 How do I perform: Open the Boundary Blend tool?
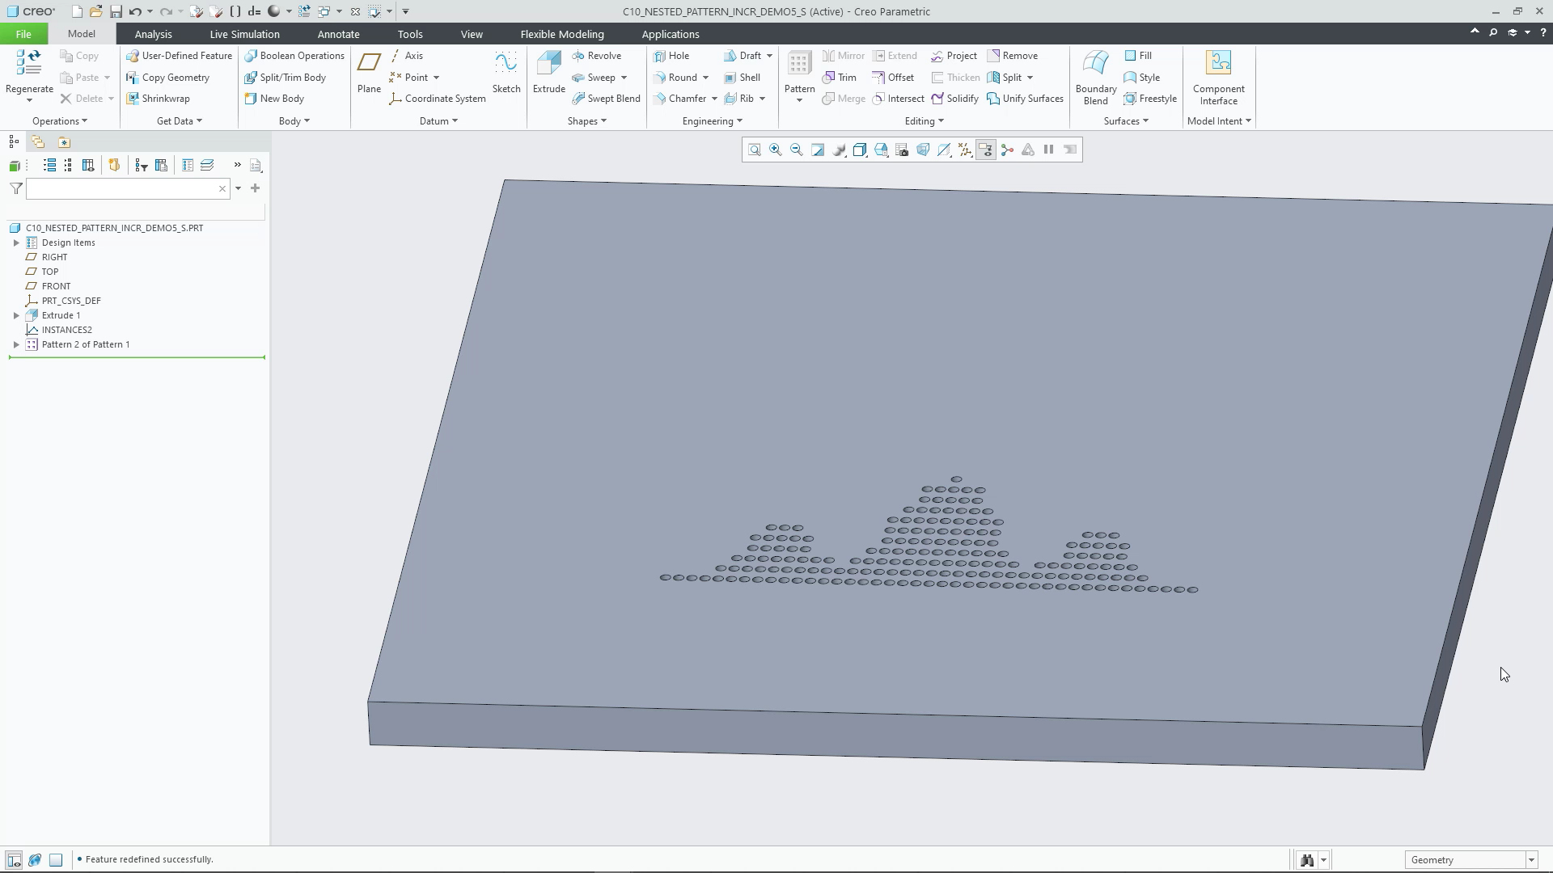click(1096, 78)
